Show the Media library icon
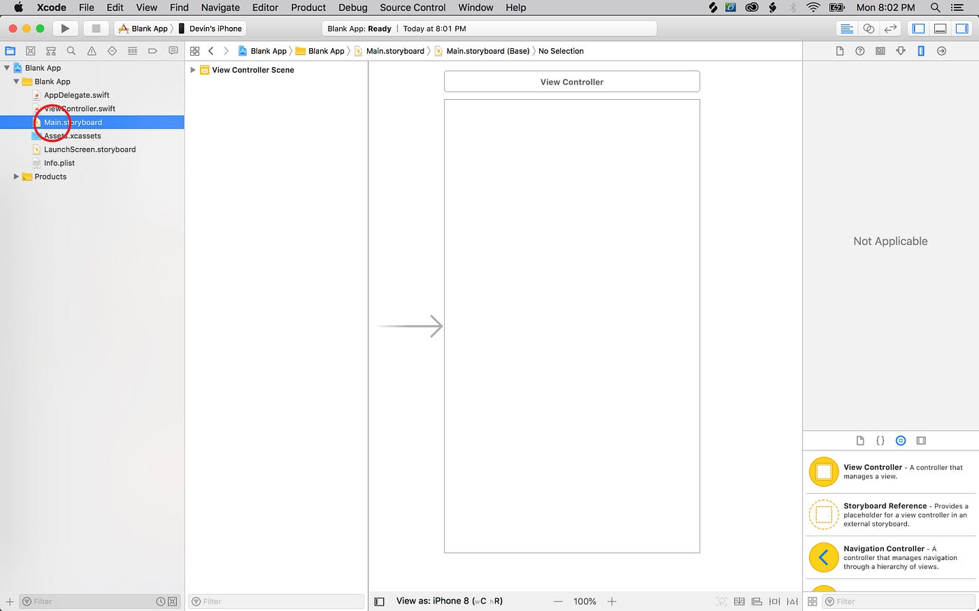The height and width of the screenshot is (611, 979). coord(921,441)
